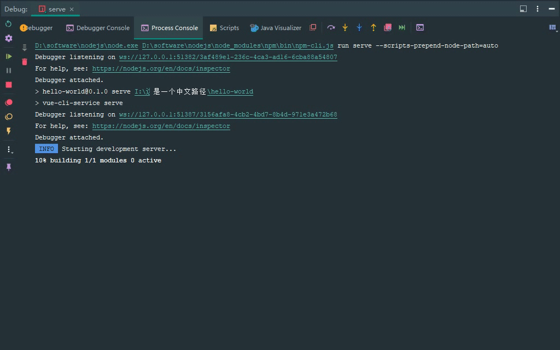Image resolution: width=560 pixels, height=350 pixels.
Task: Toggle the Pin Tab icon
Action: pos(9,167)
